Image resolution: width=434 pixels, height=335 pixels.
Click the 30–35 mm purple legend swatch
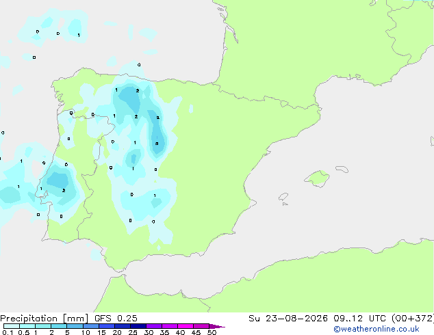(153, 326)
